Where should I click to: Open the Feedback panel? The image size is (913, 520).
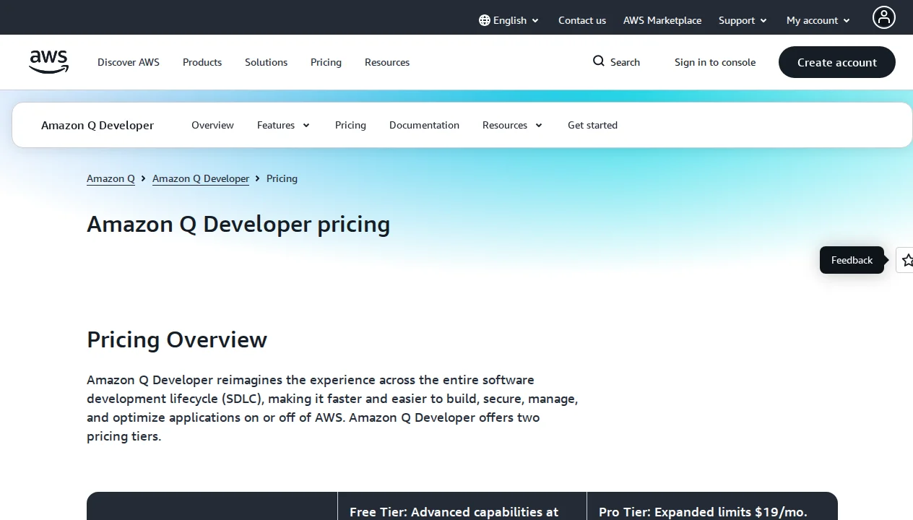pos(852,260)
